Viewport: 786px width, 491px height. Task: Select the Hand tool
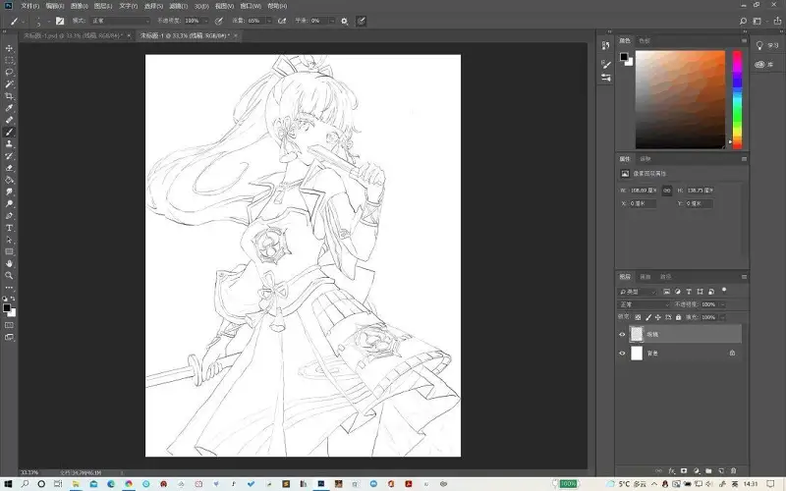pos(9,263)
